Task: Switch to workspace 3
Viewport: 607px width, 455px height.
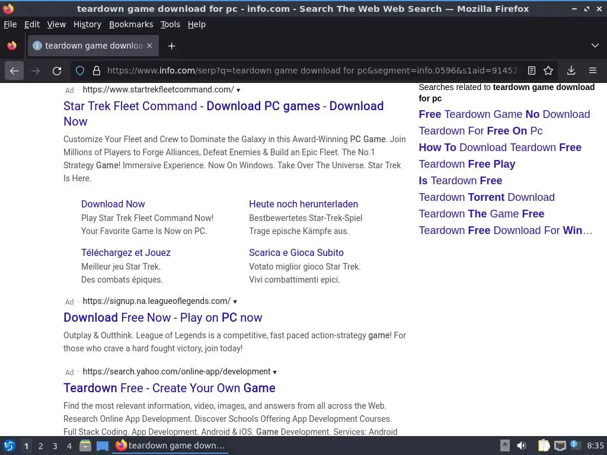Action: coord(55,446)
